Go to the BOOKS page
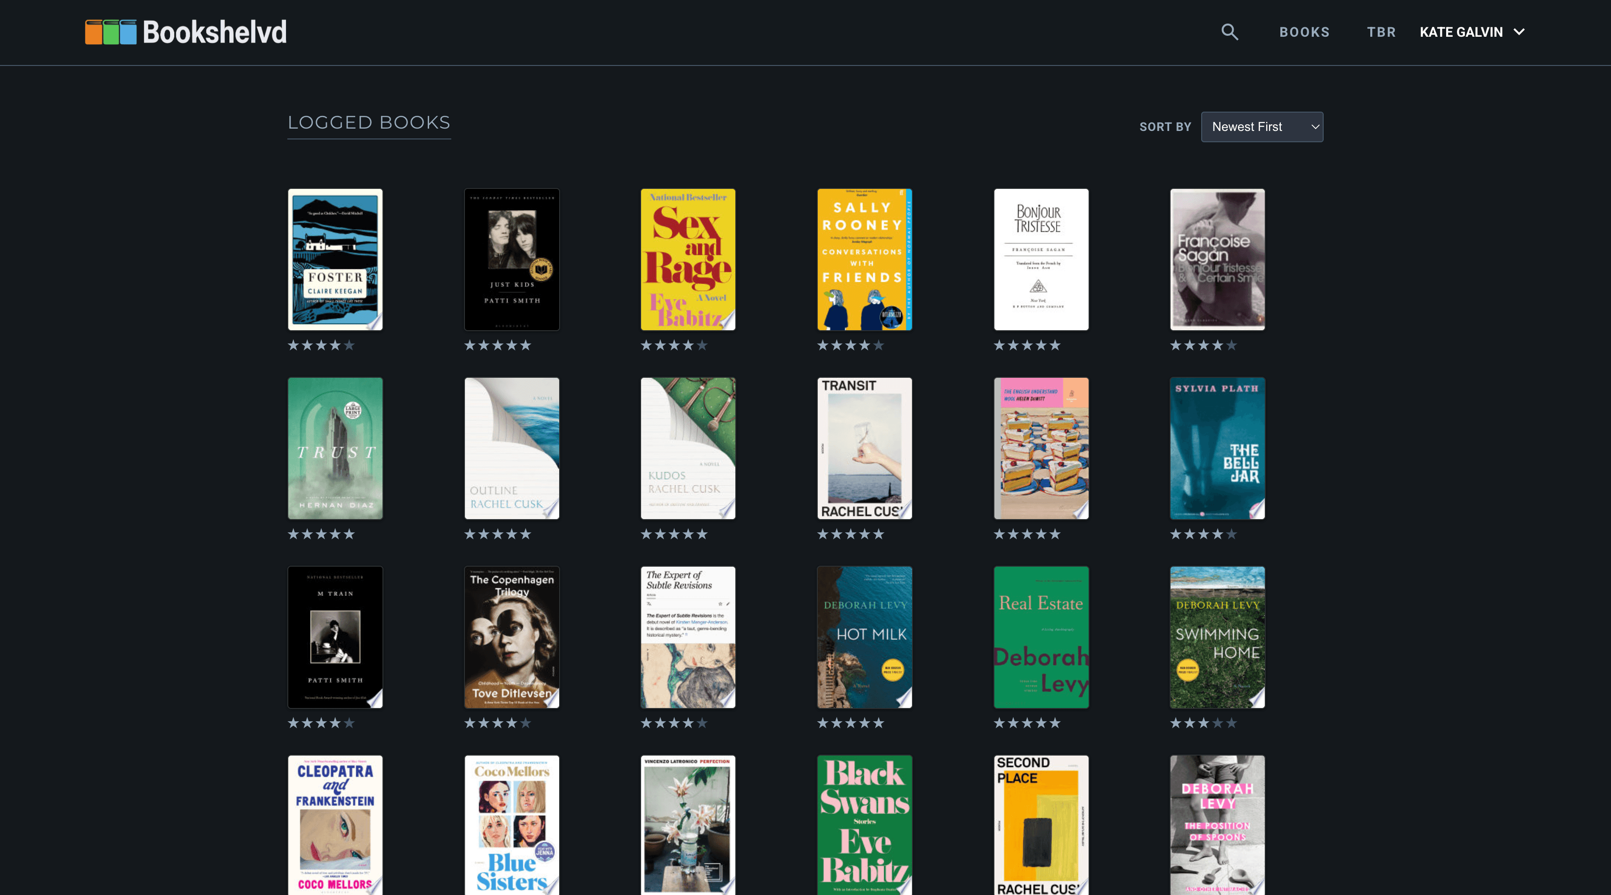 pyautogui.click(x=1304, y=32)
